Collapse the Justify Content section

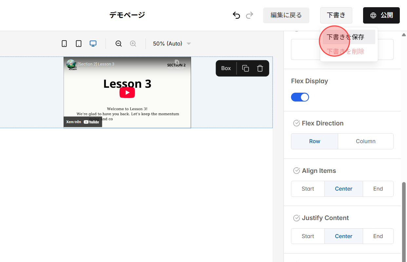click(297, 218)
